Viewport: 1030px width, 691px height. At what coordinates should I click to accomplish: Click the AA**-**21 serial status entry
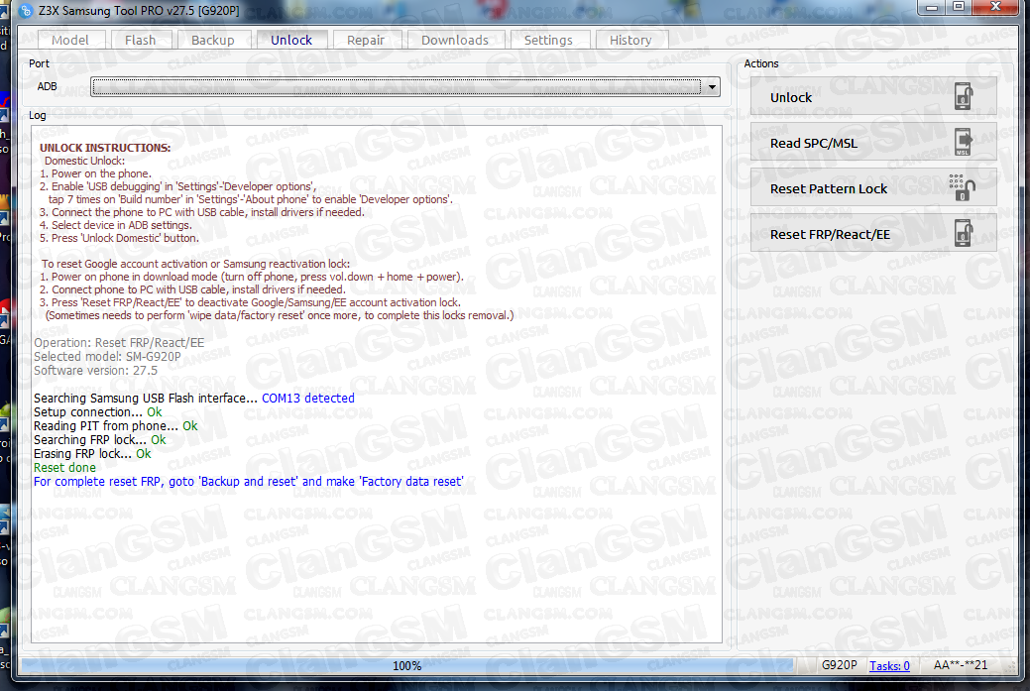point(961,665)
